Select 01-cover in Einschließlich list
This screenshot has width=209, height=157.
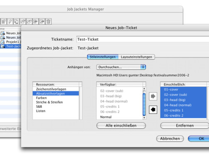(x=183, y=90)
